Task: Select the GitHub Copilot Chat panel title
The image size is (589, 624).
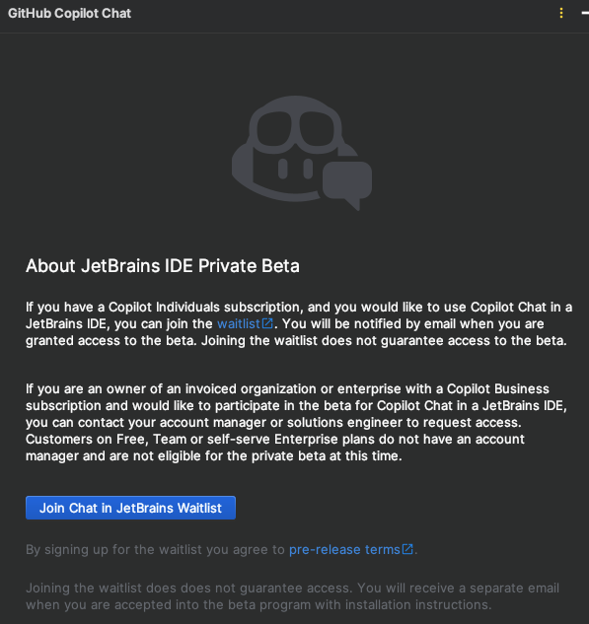Action: click(x=69, y=13)
